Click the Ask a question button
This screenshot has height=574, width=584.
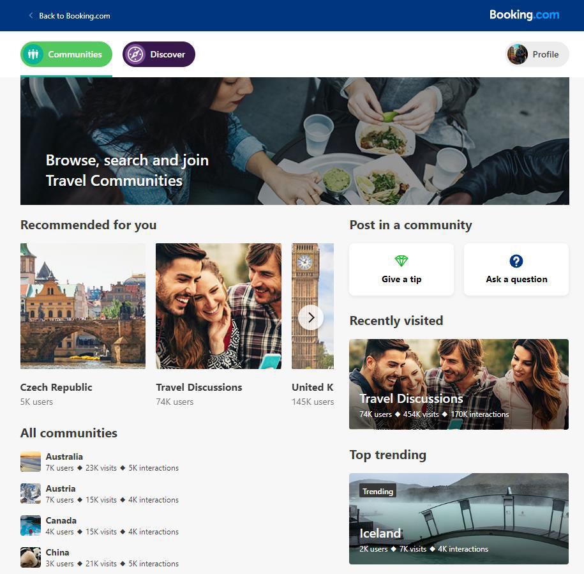516,269
